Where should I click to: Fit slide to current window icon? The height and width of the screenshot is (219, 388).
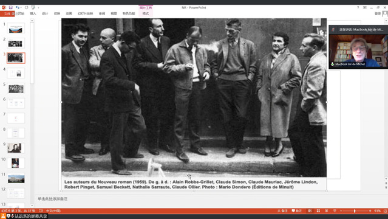[386, 211]
